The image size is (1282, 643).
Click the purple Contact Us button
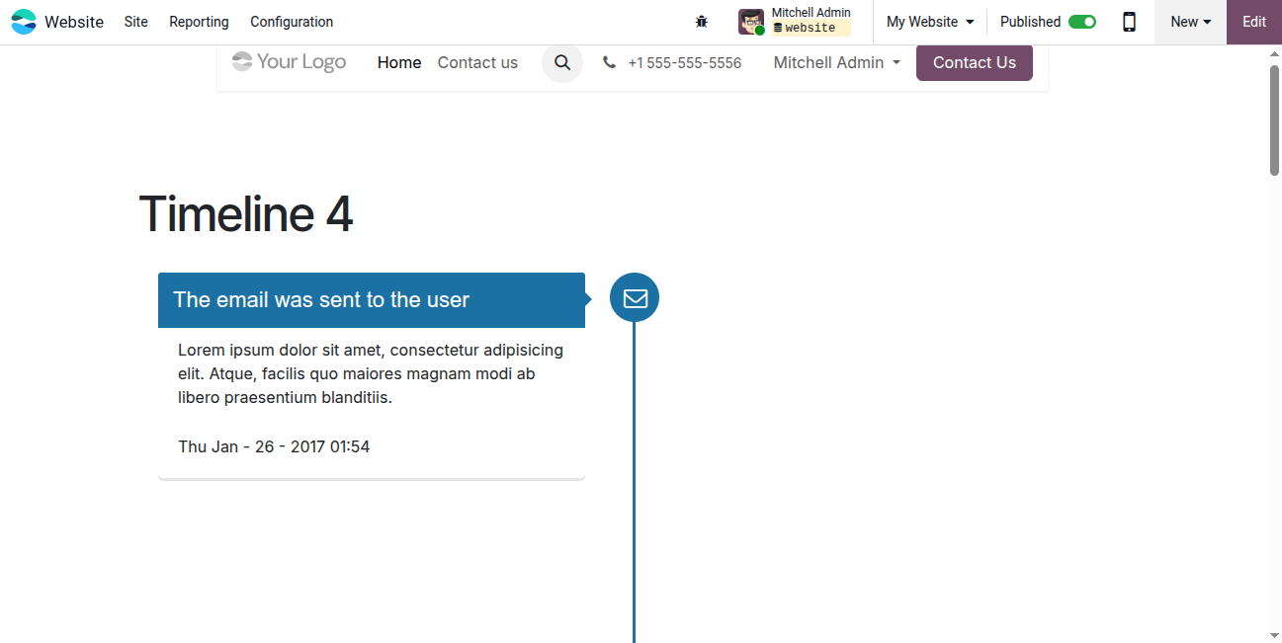tap(975, 62)
